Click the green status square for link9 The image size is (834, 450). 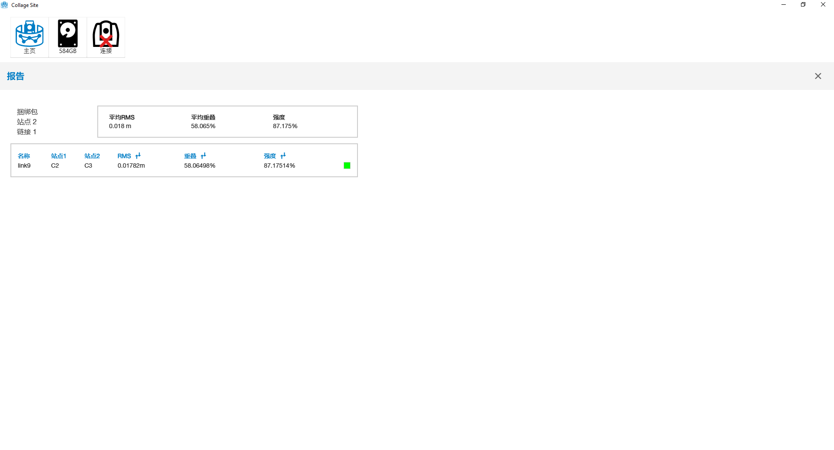pos(347,165)
